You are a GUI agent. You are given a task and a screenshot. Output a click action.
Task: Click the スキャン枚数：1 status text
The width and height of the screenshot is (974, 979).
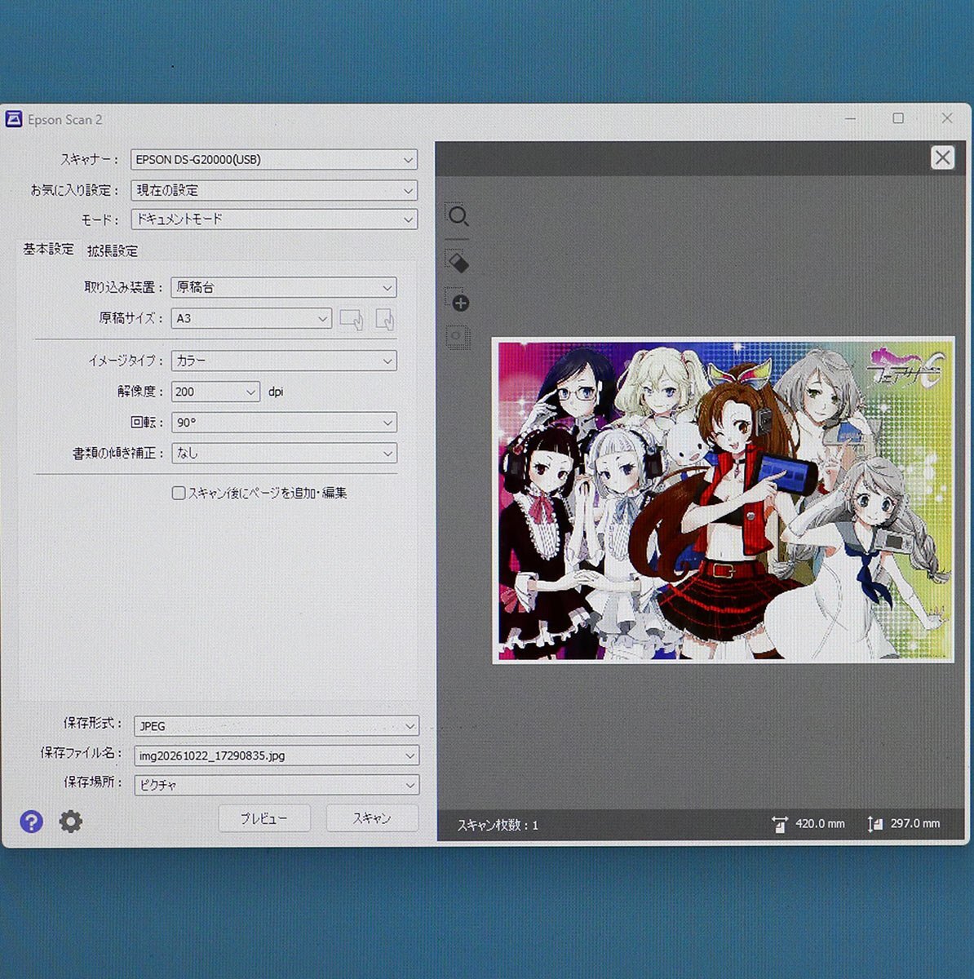498,826
